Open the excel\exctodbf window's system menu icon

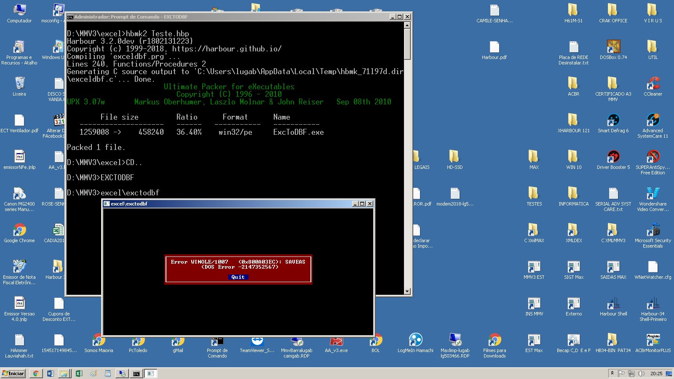107,204
